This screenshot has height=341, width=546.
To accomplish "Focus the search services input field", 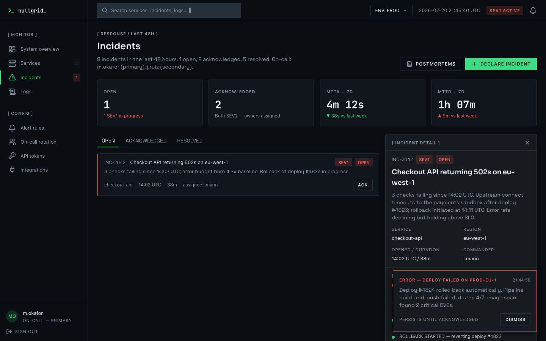I will coord(169,11).
